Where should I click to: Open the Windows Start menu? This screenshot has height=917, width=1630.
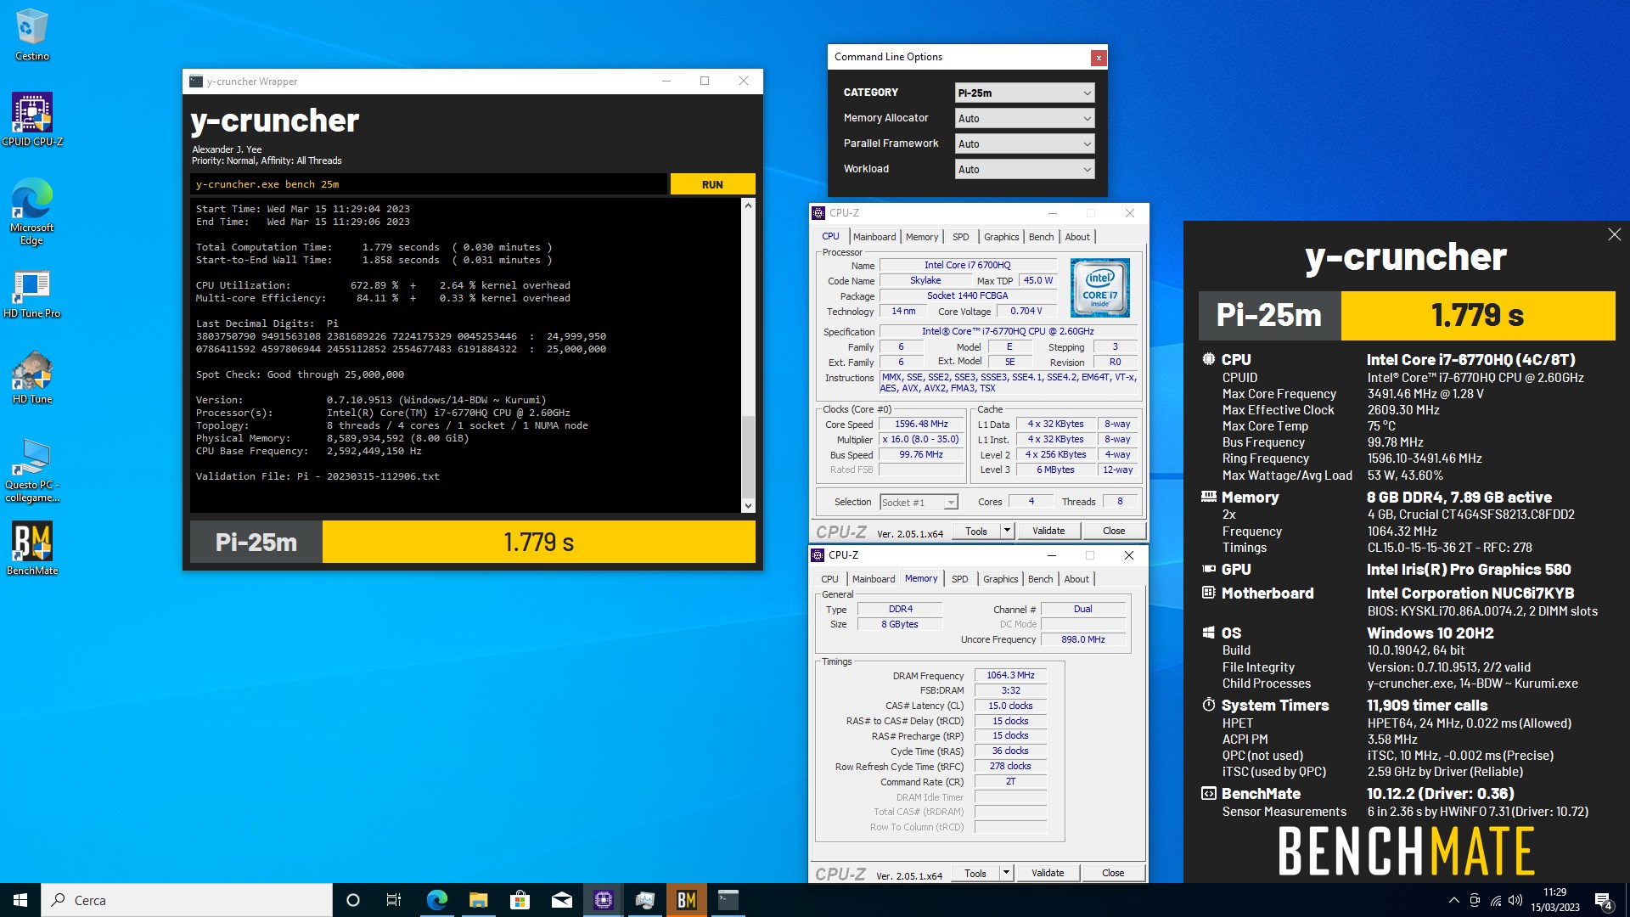20,900
